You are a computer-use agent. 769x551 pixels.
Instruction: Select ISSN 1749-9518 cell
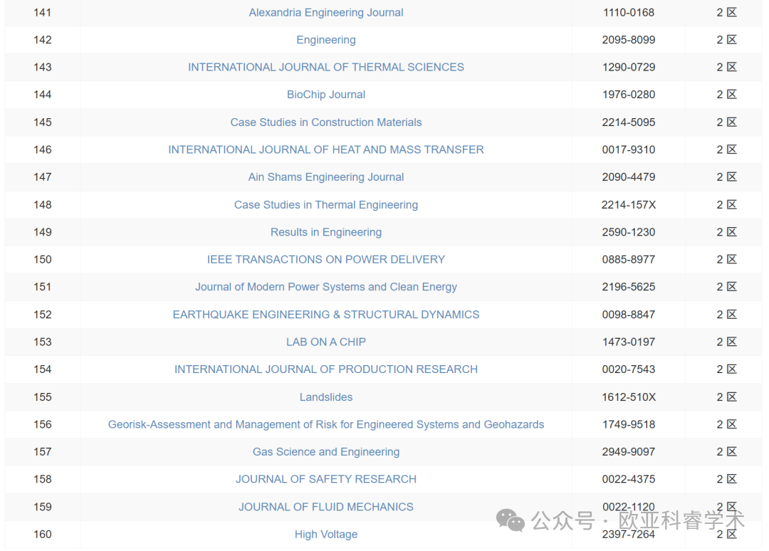tap(628, 424)
